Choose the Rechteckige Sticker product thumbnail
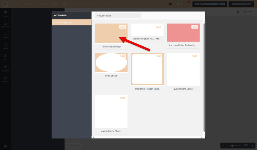 tap(111, 34)
